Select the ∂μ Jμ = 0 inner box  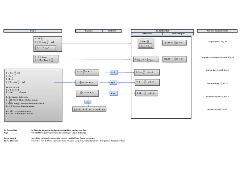(x=146, y=46)
